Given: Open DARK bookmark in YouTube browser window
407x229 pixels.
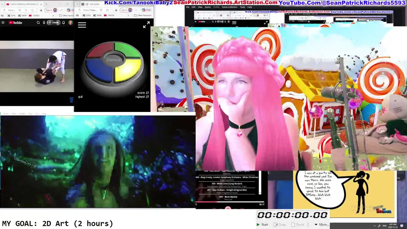Looking at the screenshot, I should pos(22,15).
